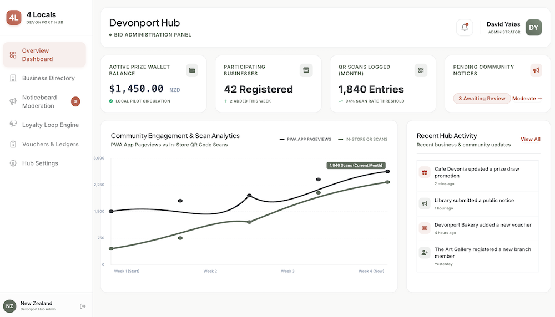The width and height of the screenshot is (555, 317).
Task: Click the Noticeboard Moderation megaphone icon
Action: 13,101
